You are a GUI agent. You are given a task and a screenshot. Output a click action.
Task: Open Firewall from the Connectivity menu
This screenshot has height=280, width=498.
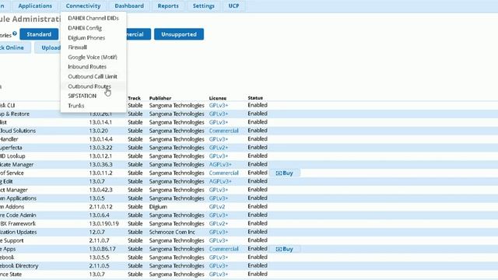click(x=77, y=47)
